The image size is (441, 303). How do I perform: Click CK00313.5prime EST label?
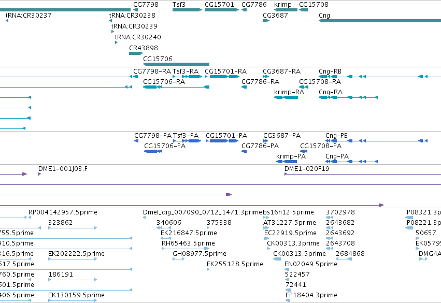tap(300, 254)
